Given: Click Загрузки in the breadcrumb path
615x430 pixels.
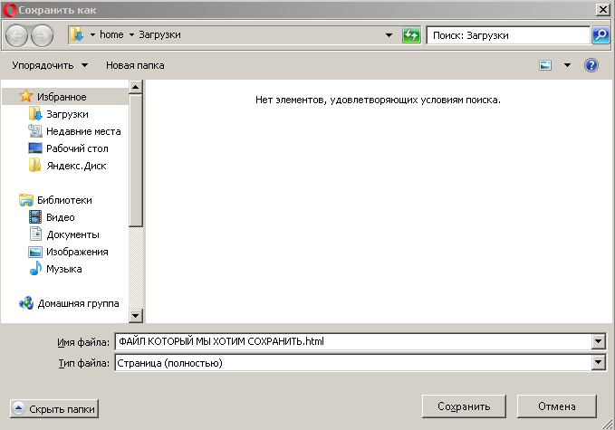Looking at the screenshot, I should (159, 35).
